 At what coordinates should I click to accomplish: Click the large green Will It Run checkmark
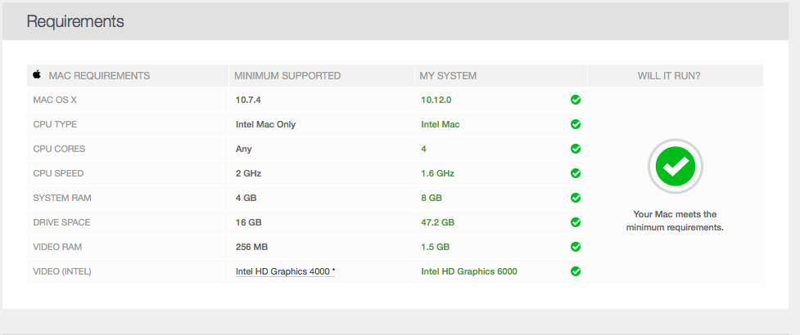pos(675,166)
